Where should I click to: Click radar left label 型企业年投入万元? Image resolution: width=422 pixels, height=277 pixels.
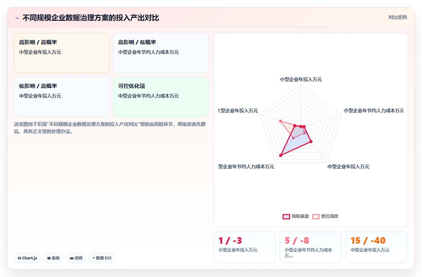238,111
